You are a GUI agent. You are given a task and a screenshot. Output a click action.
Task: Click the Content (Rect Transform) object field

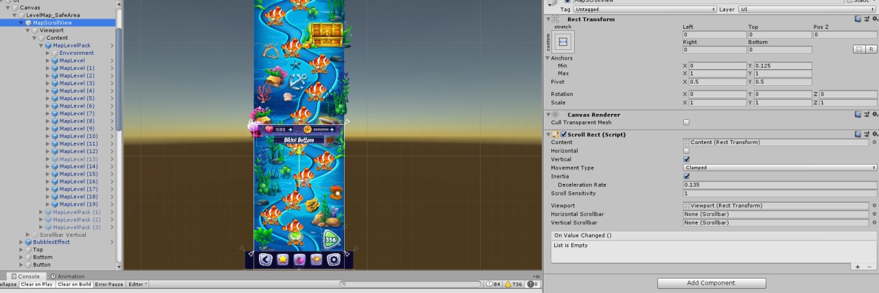776,143
